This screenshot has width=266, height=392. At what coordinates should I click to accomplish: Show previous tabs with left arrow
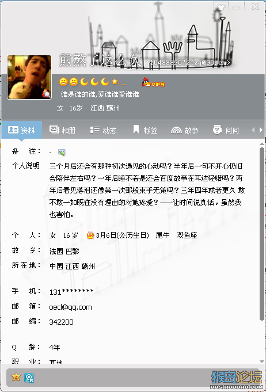pos(253,130)
